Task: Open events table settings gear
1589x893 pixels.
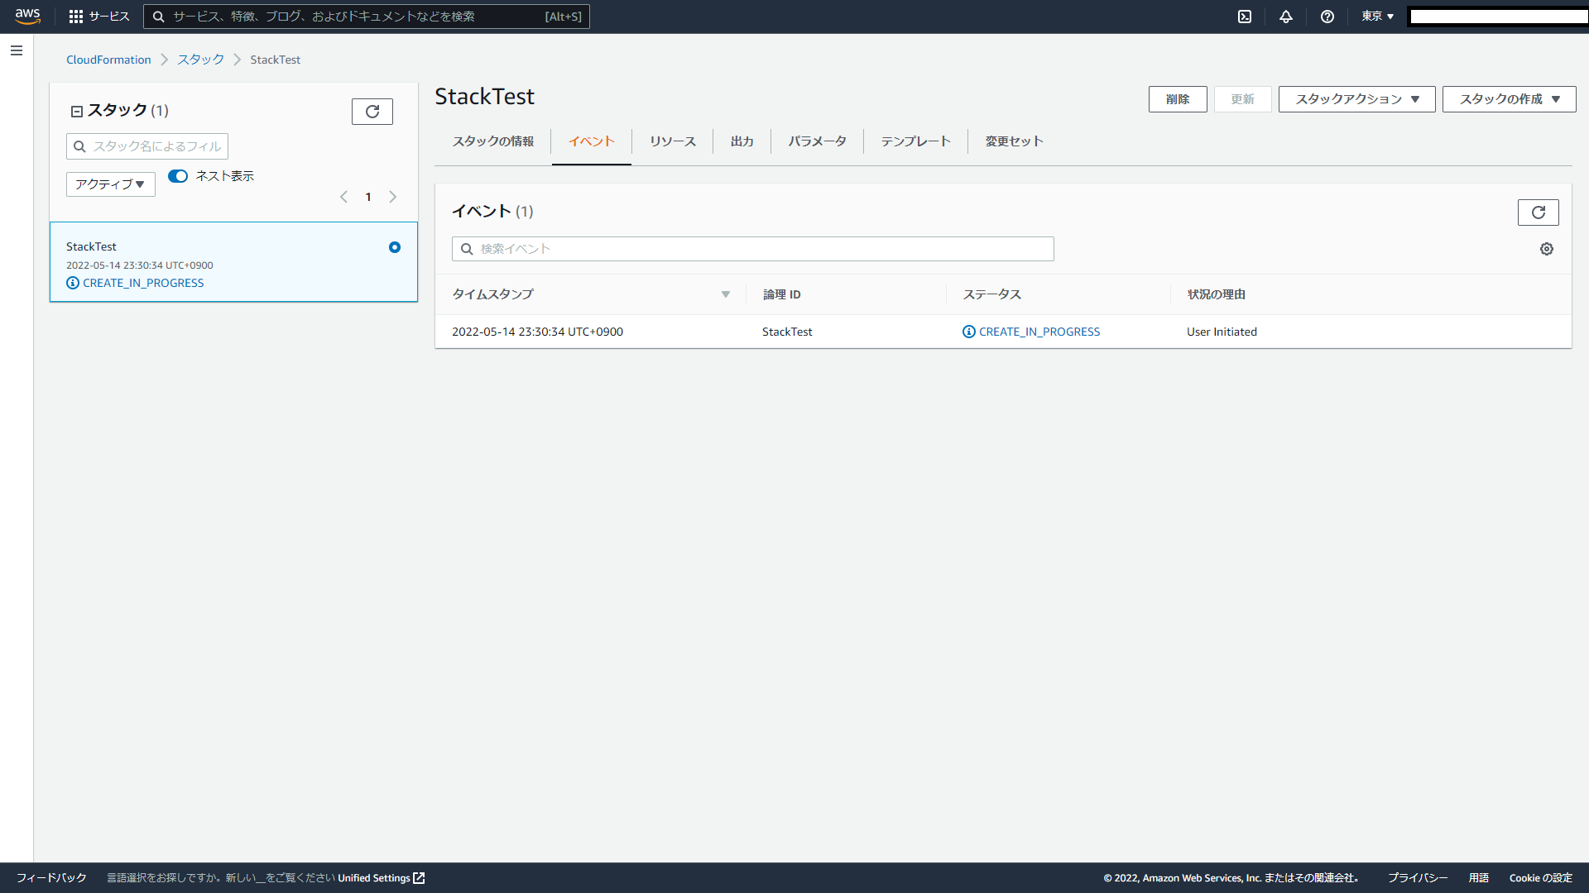Action: coord(1546,249)
